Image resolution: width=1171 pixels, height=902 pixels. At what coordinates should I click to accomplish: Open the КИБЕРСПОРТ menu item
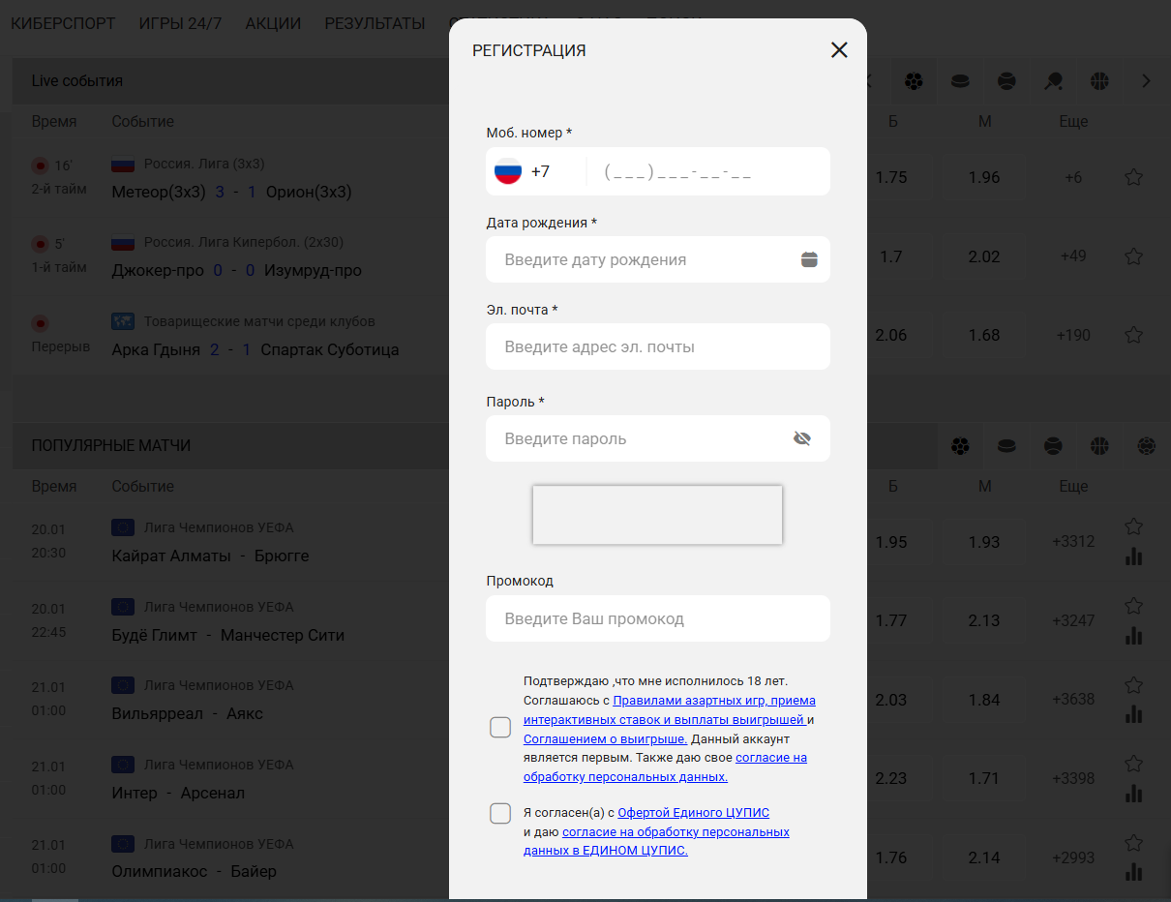63,22
